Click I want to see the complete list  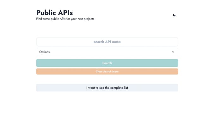[107, 87]
